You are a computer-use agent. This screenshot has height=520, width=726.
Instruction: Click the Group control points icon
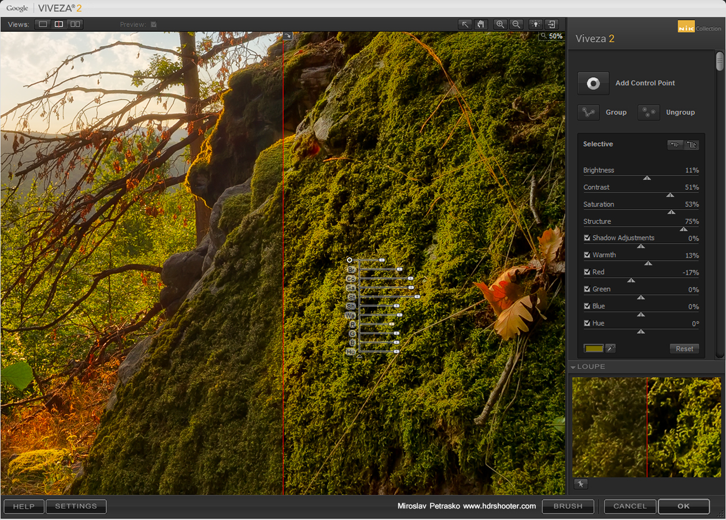point(588,112)
